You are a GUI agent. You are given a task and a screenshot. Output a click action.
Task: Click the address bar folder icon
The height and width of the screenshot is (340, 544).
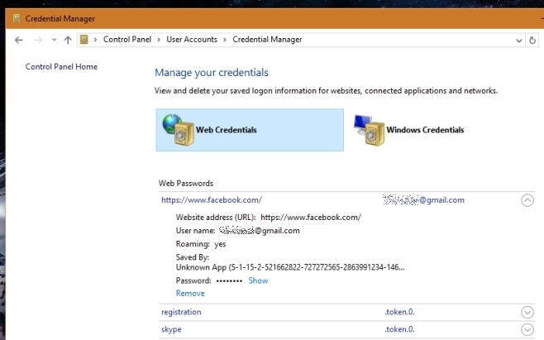(84, 40)
